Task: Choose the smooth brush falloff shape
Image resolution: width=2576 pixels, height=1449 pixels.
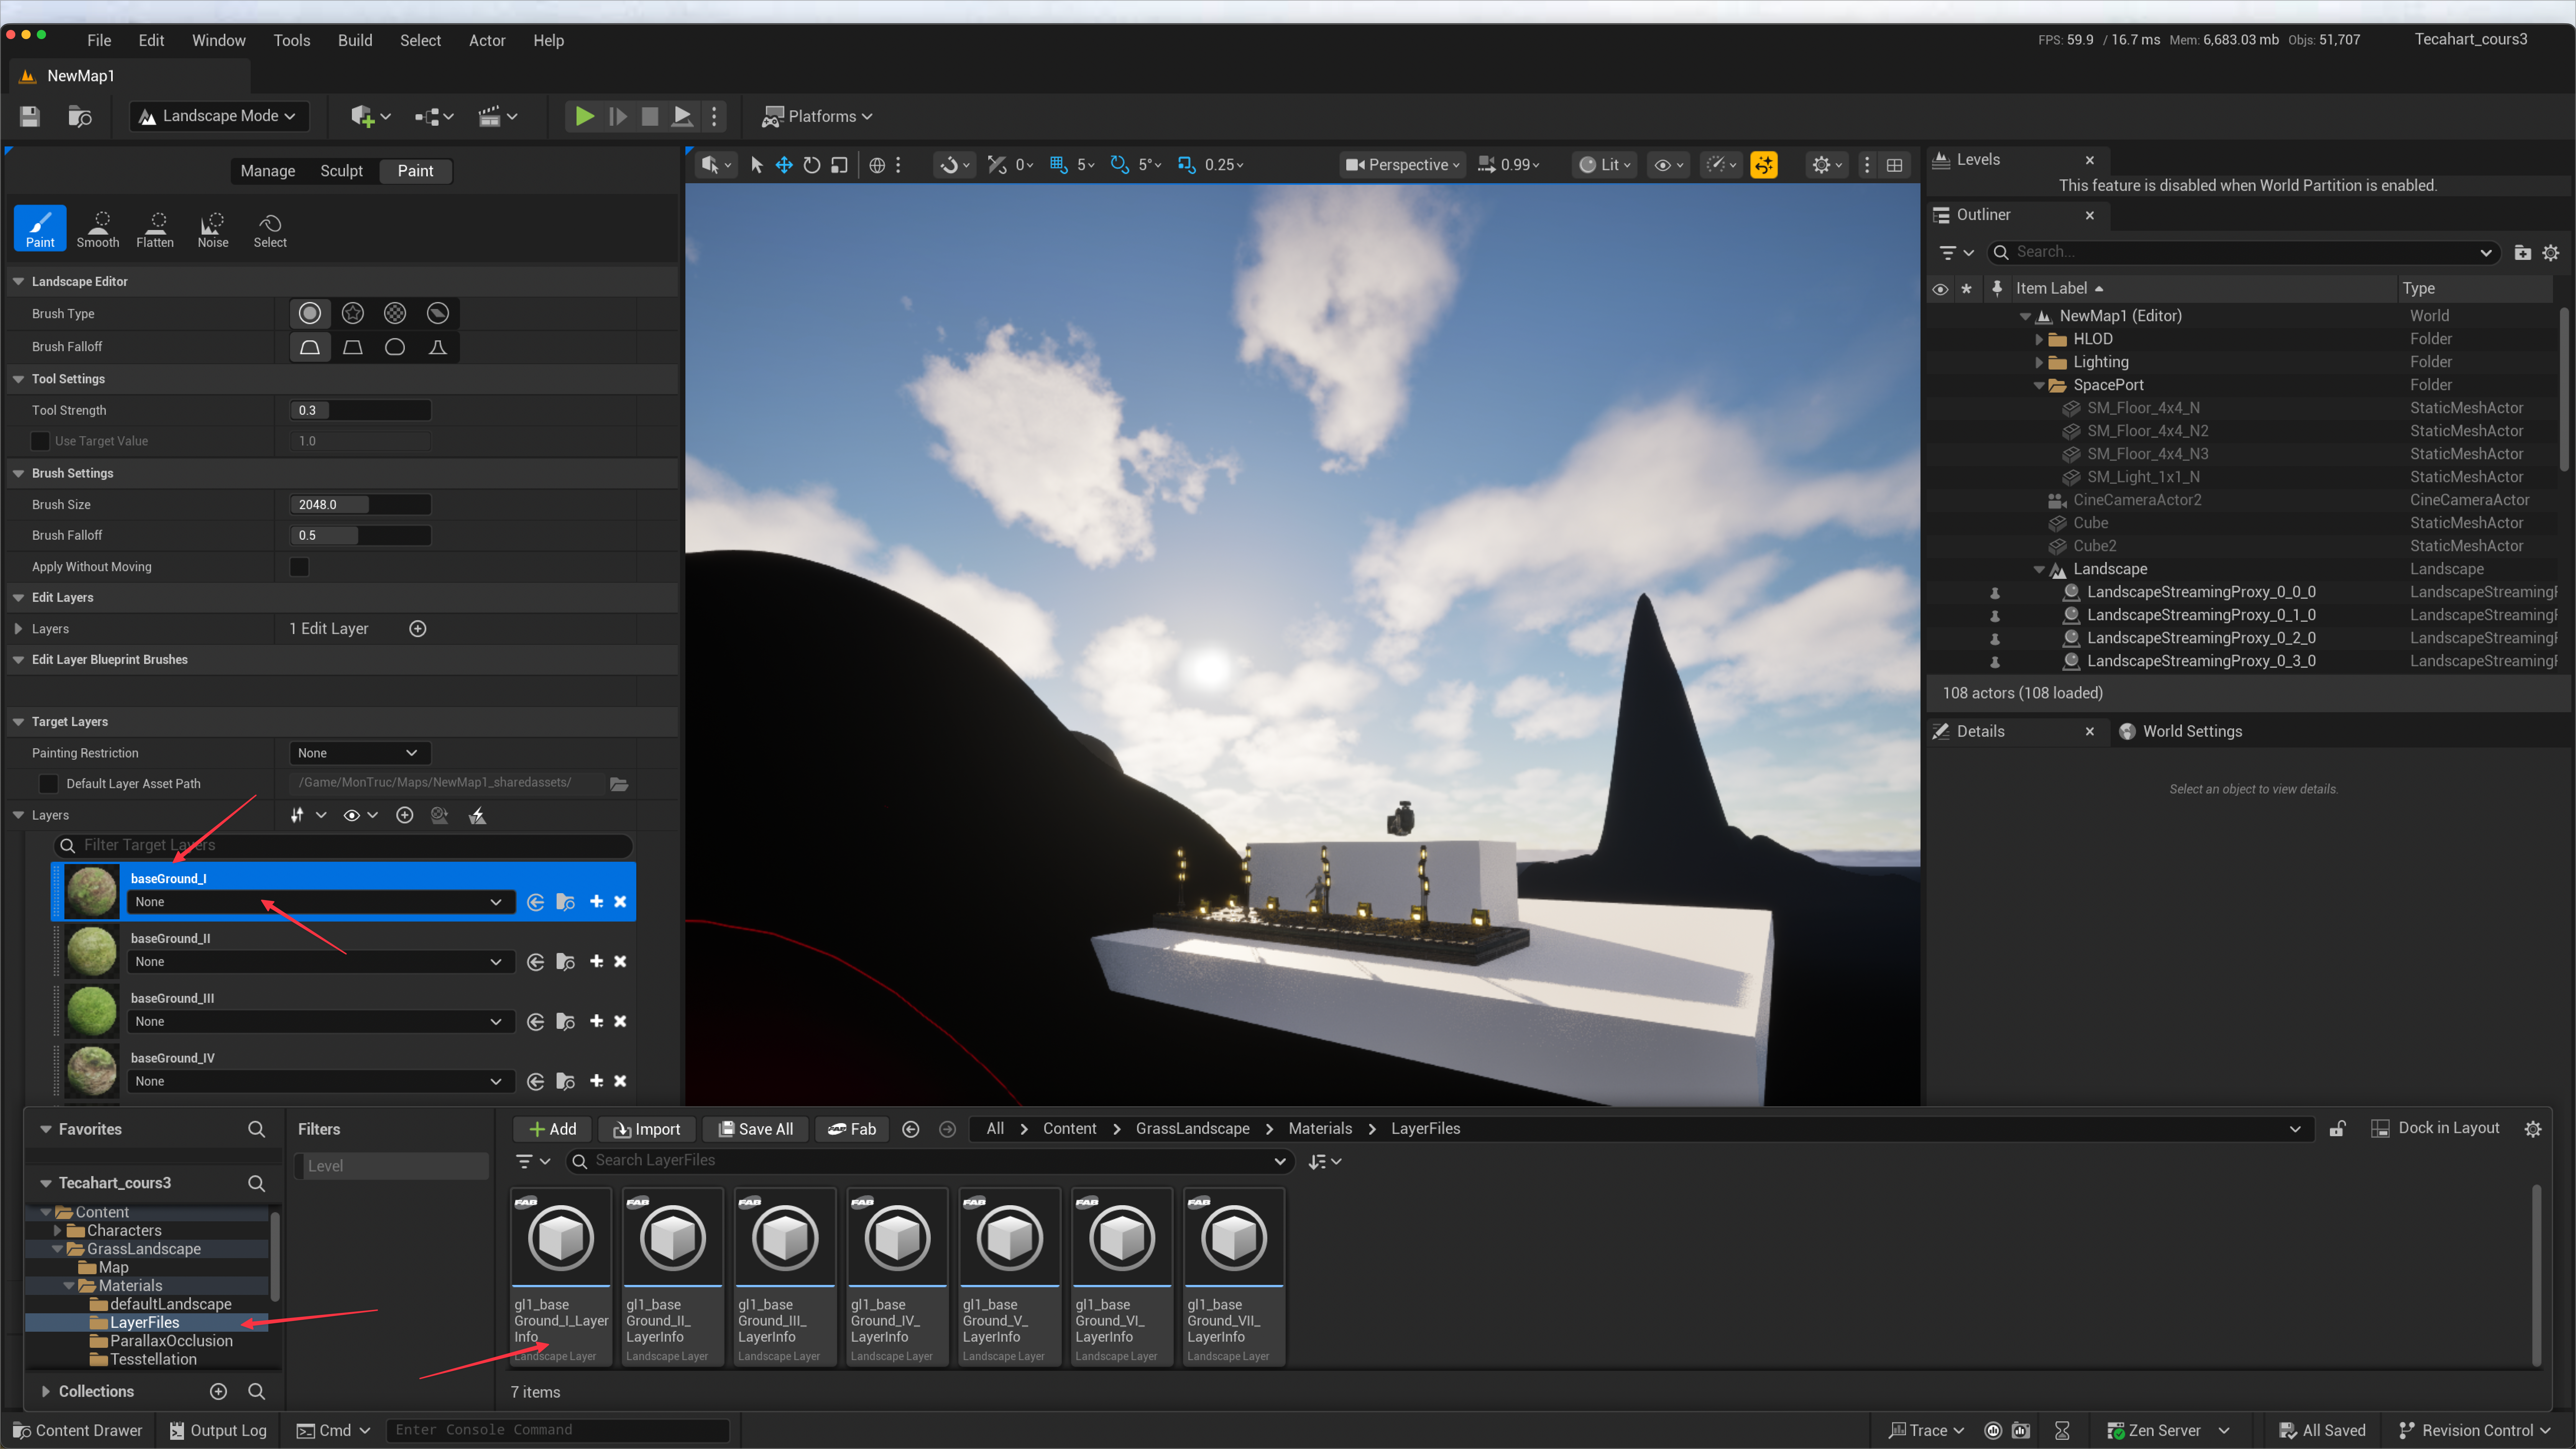Action: click(310, 347)
